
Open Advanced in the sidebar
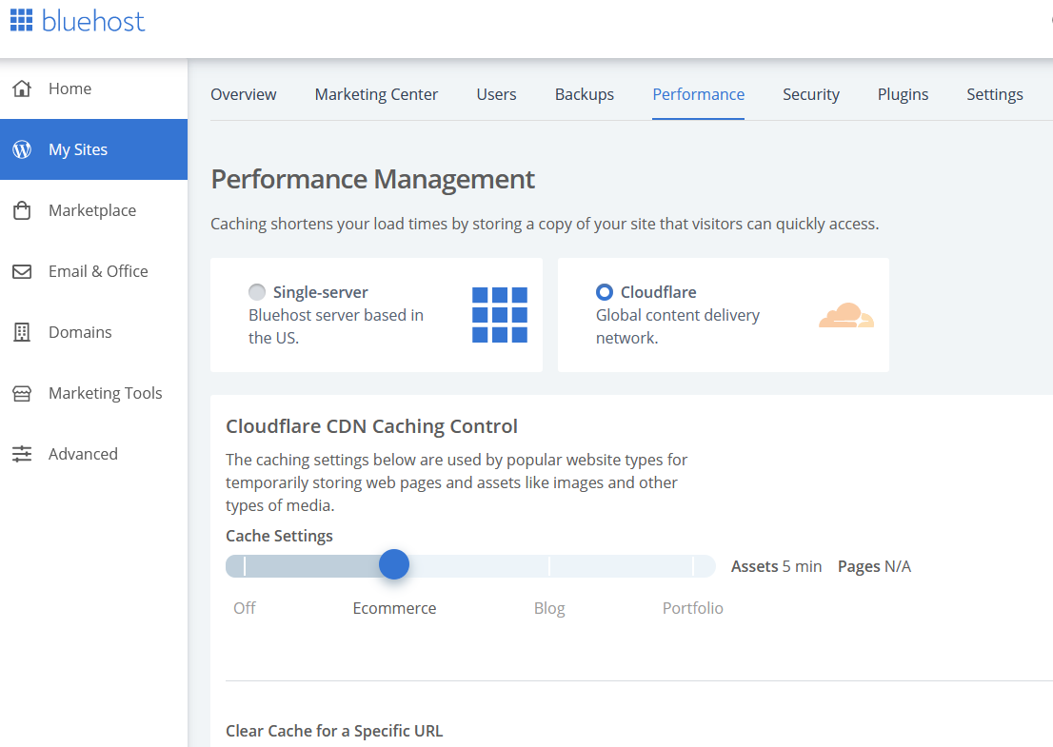pyautogui.click(x=93, y=454)
